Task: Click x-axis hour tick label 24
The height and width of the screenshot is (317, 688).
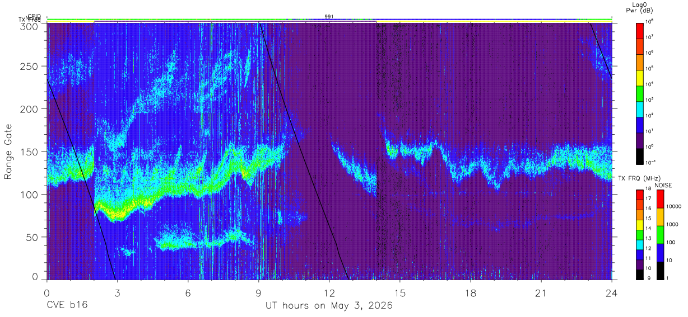Action: pos(612,293)
